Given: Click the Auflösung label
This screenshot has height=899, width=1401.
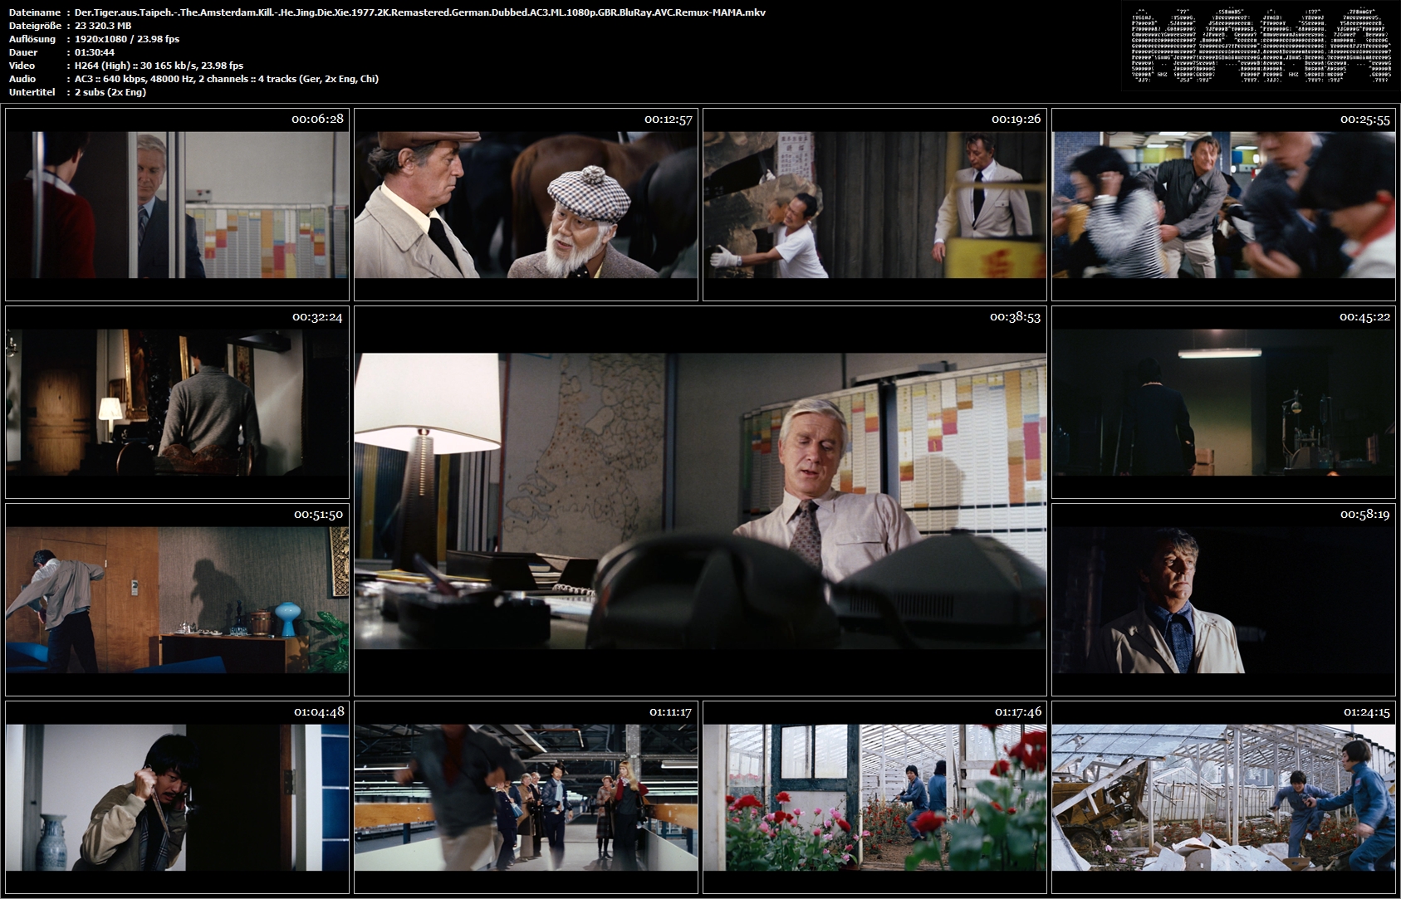Looking at the screenshot, I should [32, 39].
